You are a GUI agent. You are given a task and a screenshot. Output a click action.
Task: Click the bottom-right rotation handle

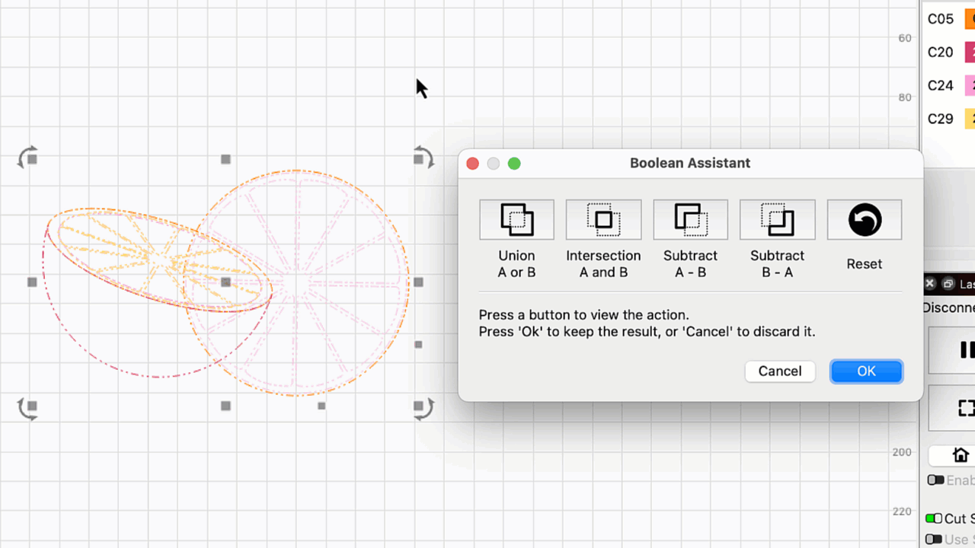(423, 409)
